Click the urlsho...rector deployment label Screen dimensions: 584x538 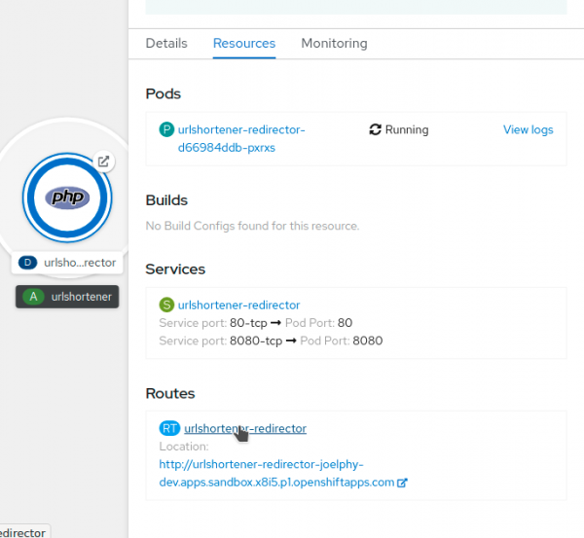pos(80,263)
